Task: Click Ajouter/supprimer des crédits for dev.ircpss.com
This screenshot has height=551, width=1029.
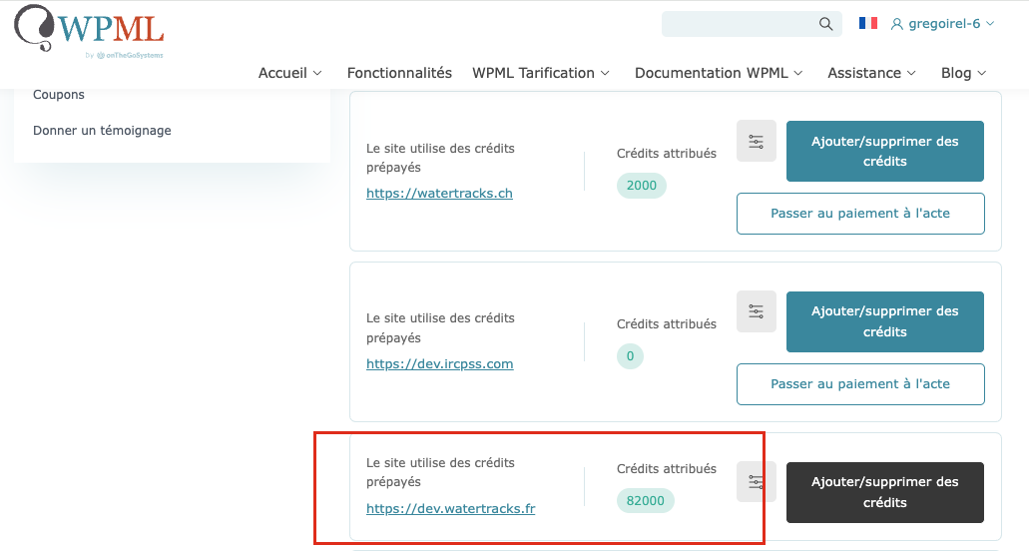Action: coord(885,321)
